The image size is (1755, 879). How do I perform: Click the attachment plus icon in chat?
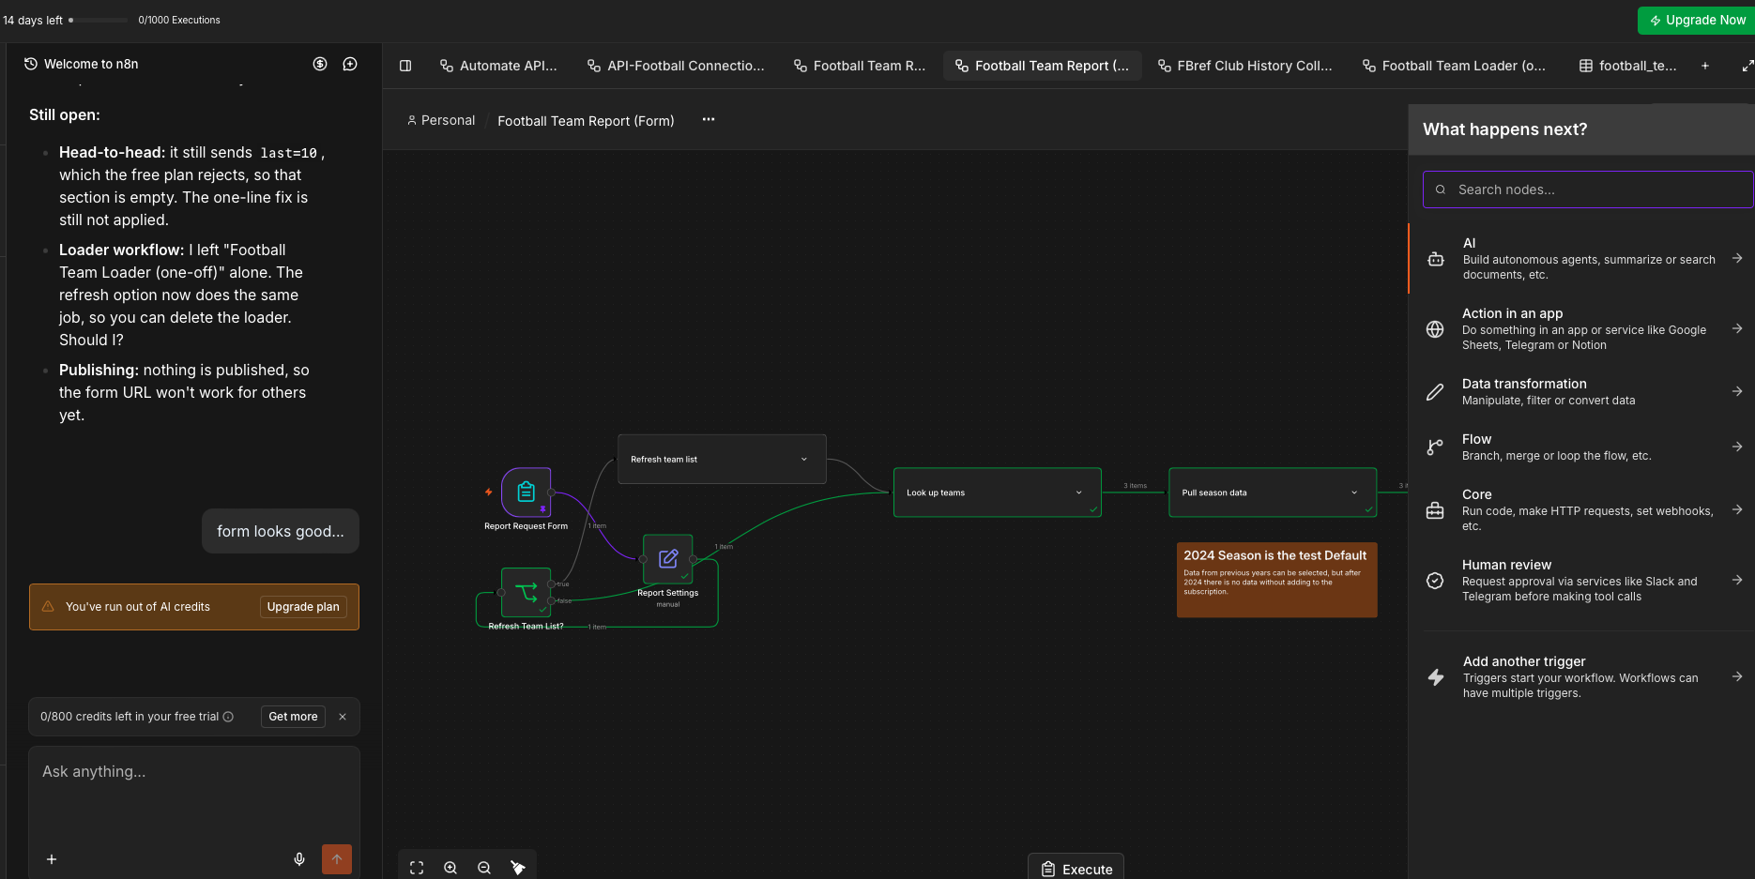[52, 859]
